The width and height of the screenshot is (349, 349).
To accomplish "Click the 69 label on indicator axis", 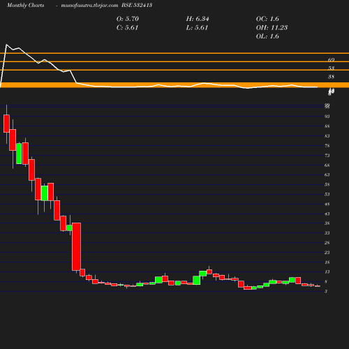I will [331, 60].
